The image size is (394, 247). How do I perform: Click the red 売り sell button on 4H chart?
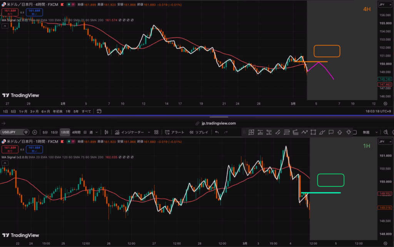tap(10, 12)
